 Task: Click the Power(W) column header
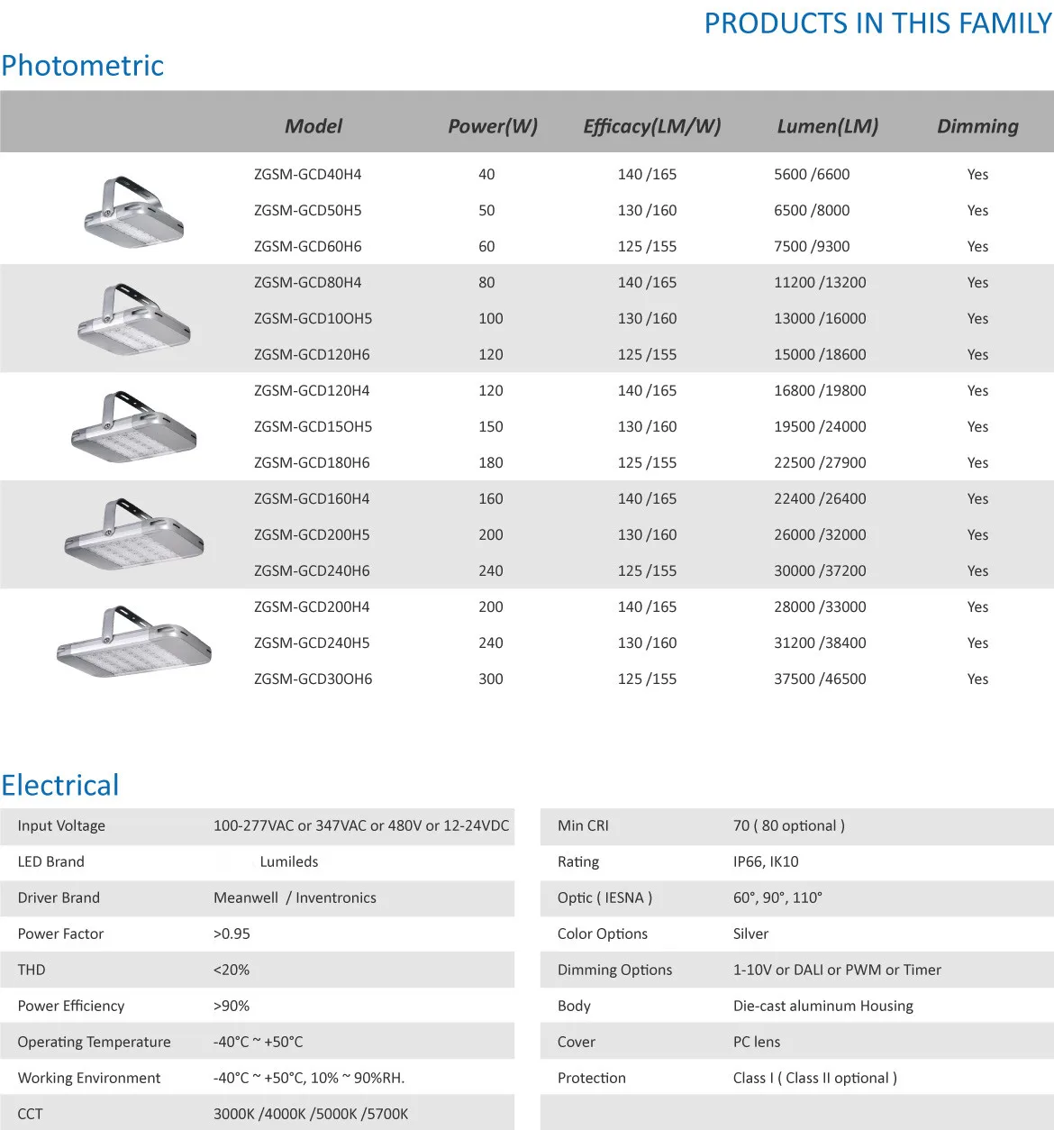(x=493, y=126)
